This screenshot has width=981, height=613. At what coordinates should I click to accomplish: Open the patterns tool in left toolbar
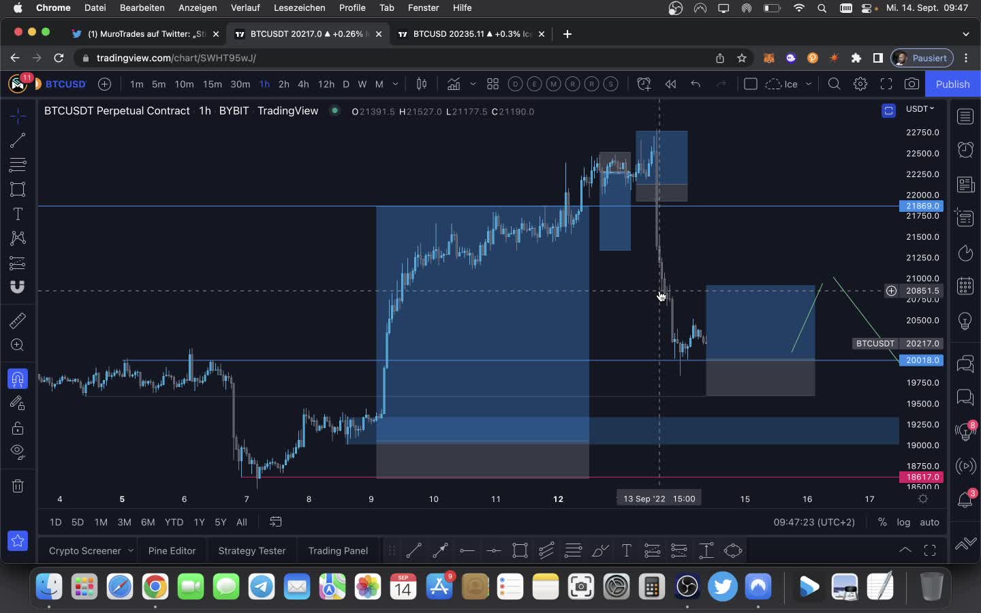[18, 238]
